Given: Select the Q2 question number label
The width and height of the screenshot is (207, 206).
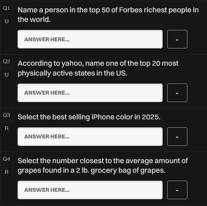Looking at the screenshot, I should click(x=6, y=62).
